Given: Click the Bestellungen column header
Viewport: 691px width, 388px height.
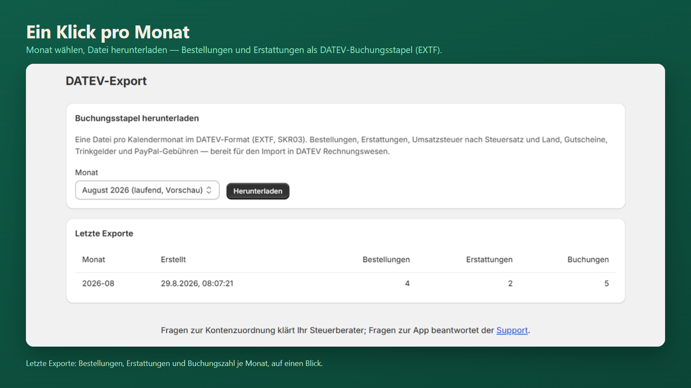Looking at the screenshot, I should click(x=386, y=260).
